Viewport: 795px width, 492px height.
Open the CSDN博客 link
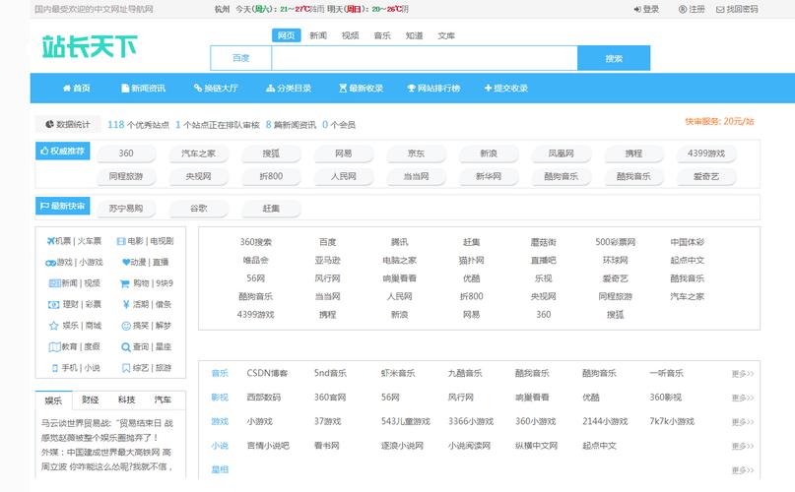point(267,374)
